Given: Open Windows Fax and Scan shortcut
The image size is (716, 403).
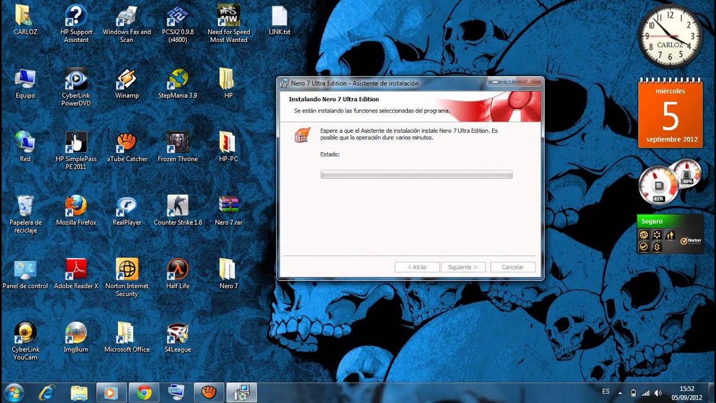Looking at the screenshot, I should click(127, 23).
